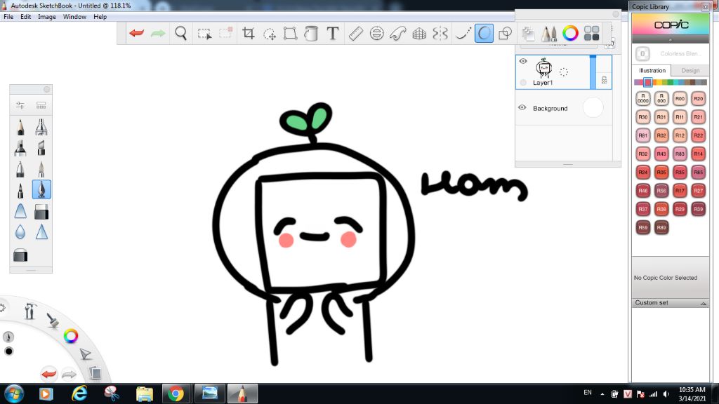Viewport: 719px width, 404px height.
Task: Select the Flood Fill bucket tool
Action: click(311, 34)
